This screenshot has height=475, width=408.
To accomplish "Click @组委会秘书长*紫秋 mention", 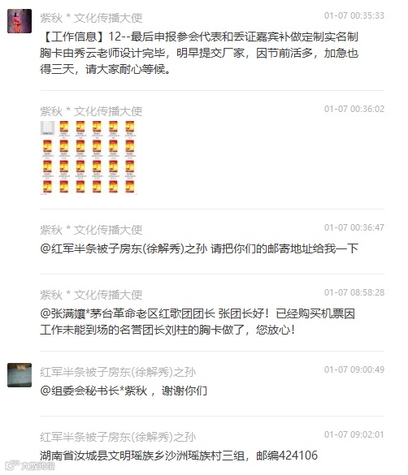I will coord(93,391).
